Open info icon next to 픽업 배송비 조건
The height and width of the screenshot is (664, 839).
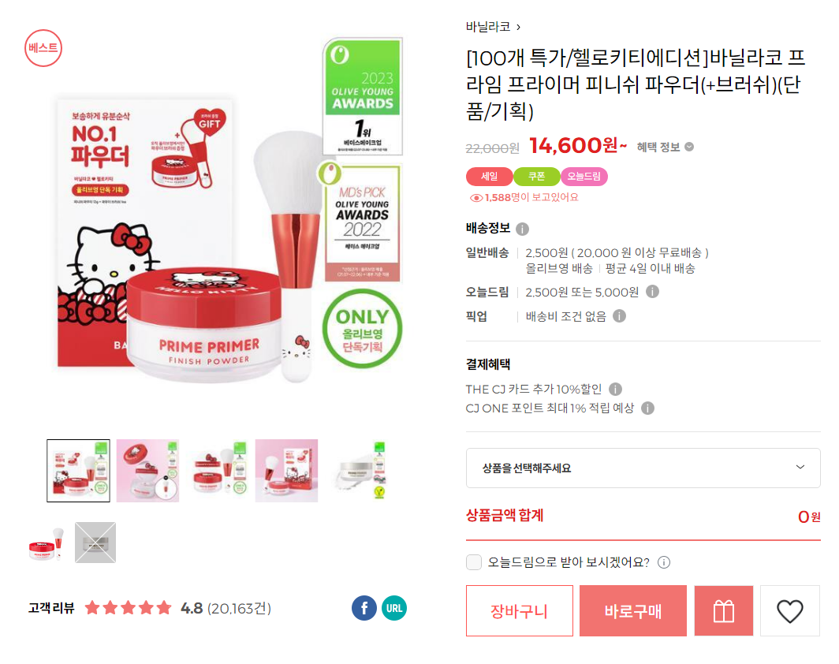[619, 316]
